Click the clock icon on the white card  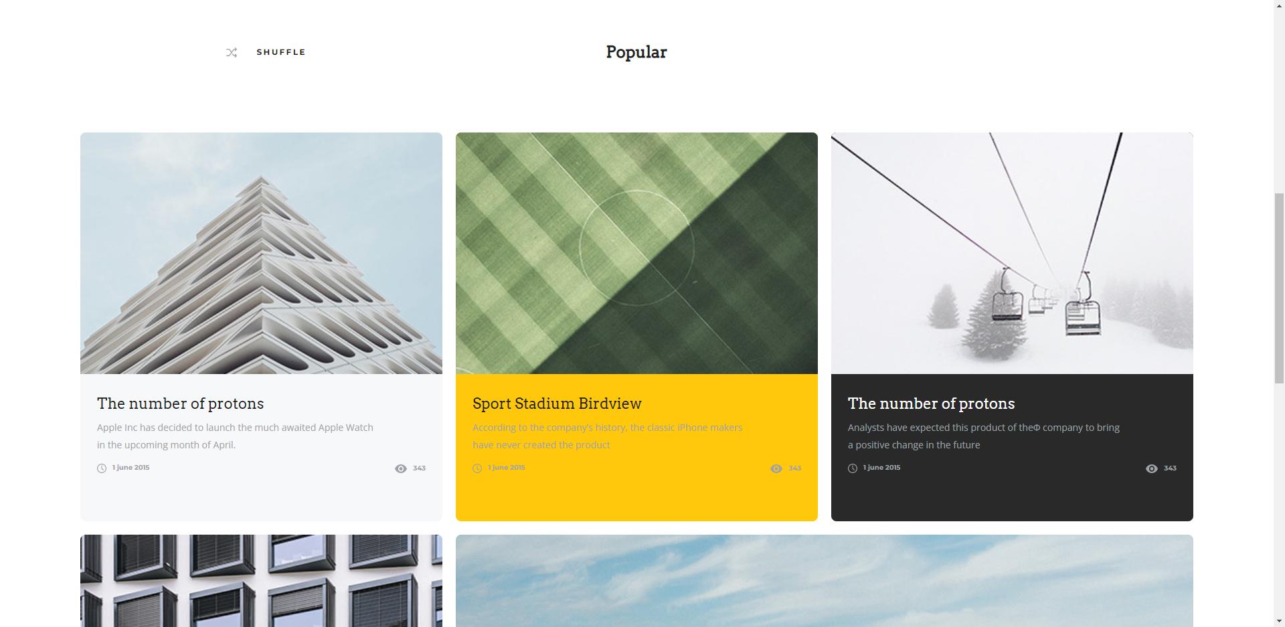[x=102, y=468]
